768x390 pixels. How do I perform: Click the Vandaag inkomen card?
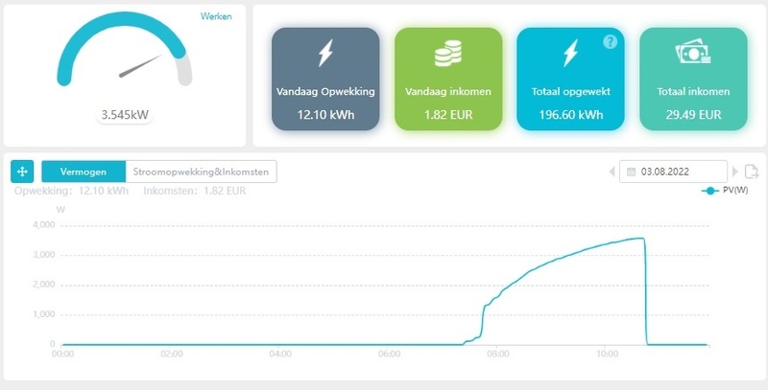pyautogui.click(x=448, y=79)
